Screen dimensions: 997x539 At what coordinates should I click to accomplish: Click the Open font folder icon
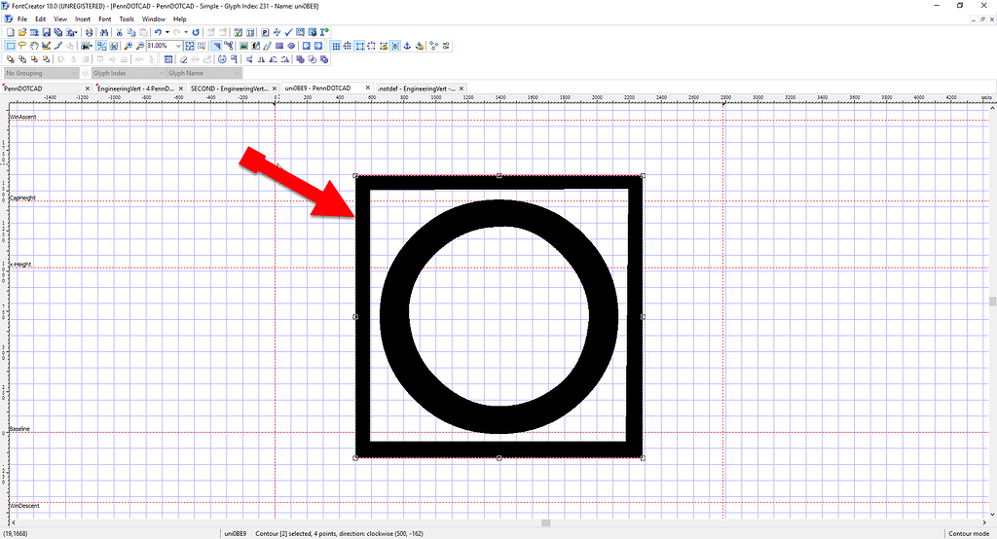[x=22, y=32]
